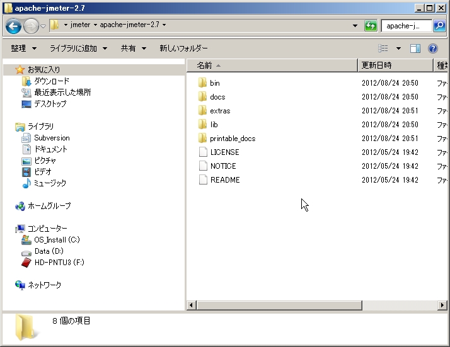Click the 8 個の項目 status text

tap(71, 321)
